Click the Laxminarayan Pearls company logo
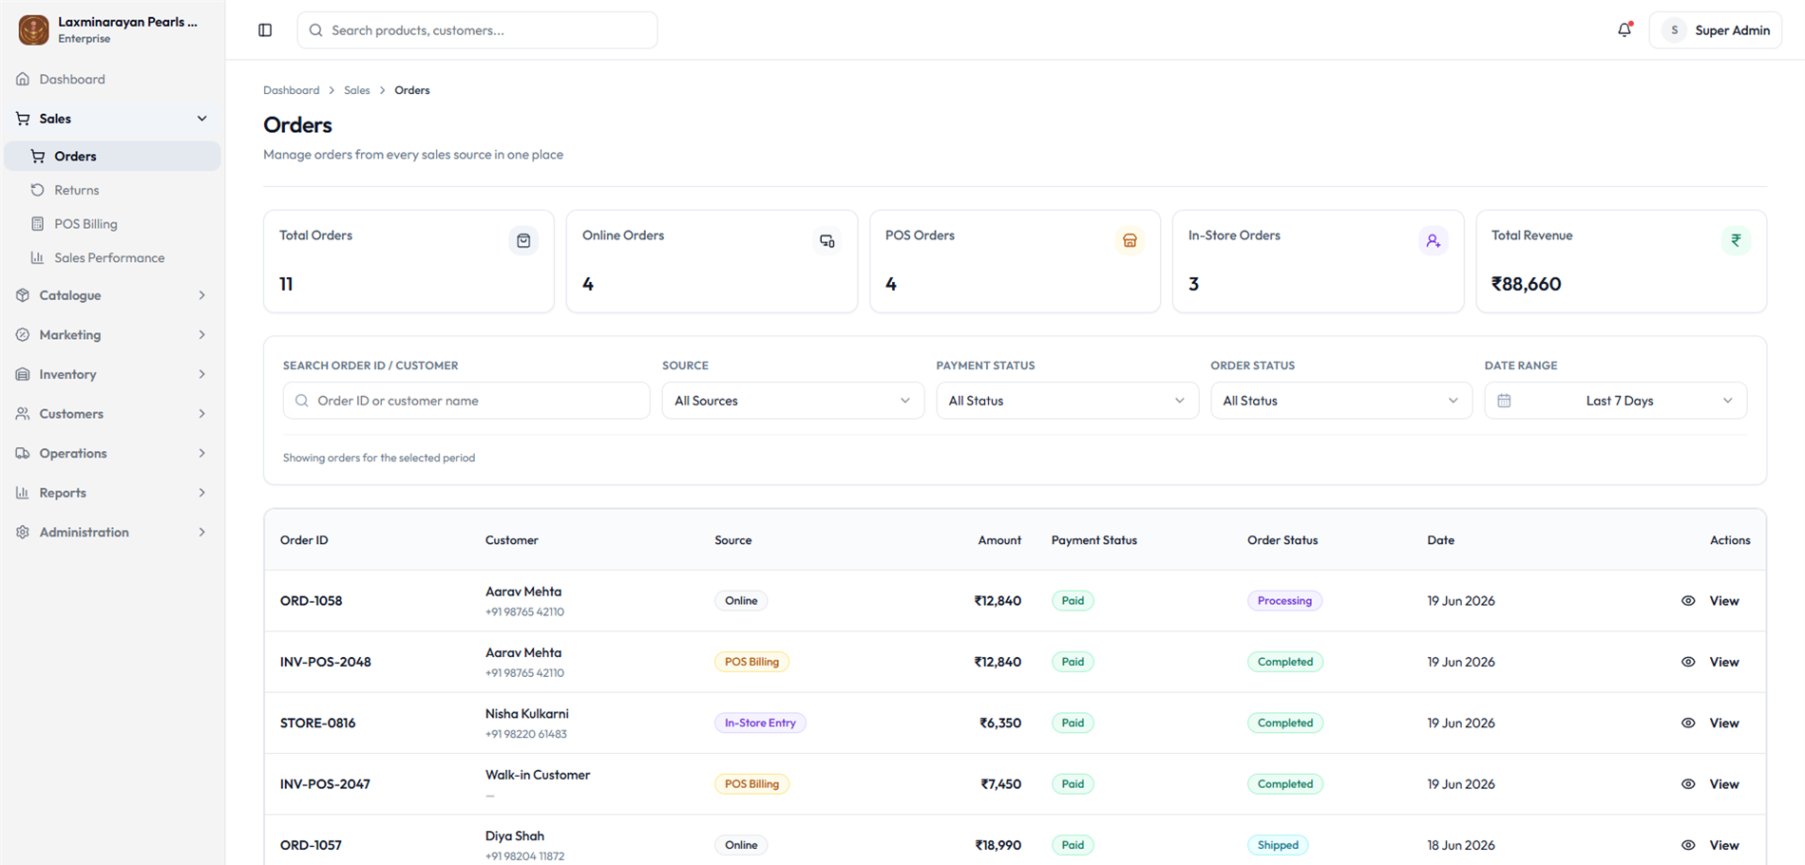Viewport: 1805px width, 865px height. 34,29
